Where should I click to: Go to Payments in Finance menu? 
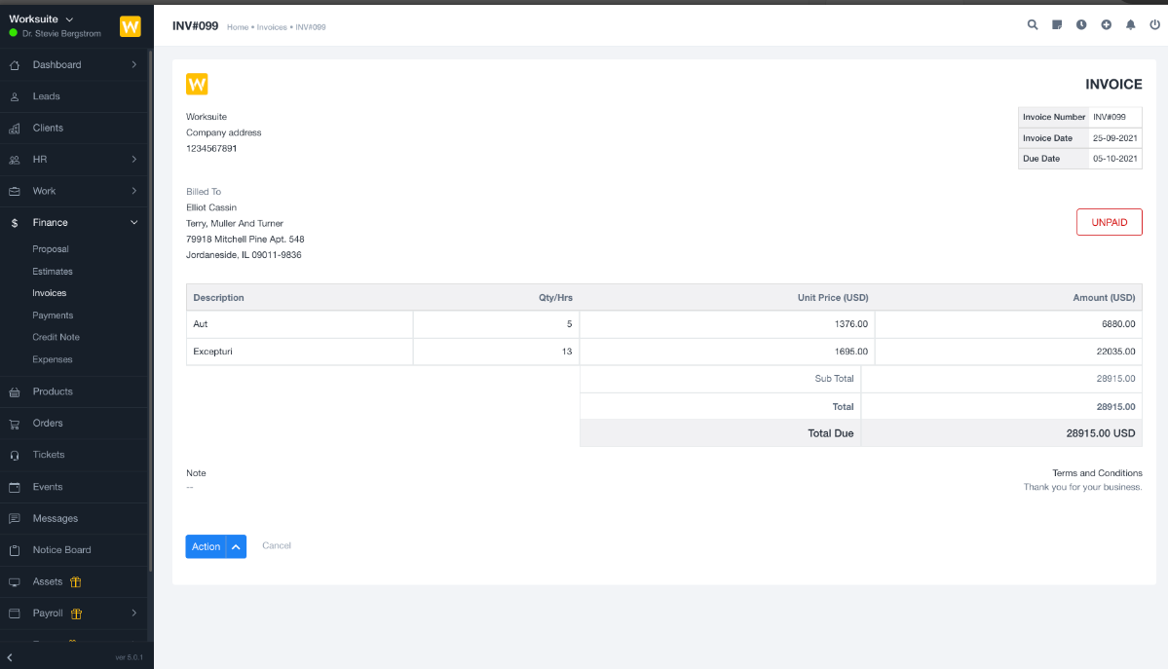point(53,316)
